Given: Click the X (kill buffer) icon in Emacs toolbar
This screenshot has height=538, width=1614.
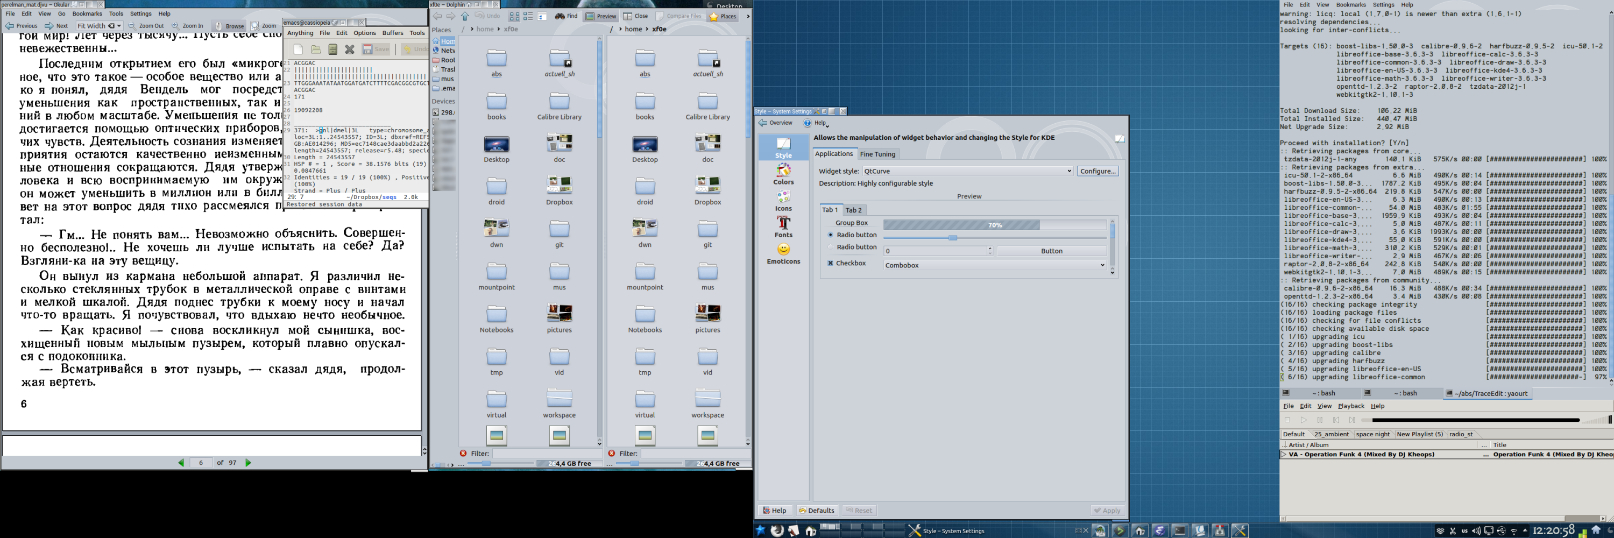Looking at the screenshot, I should (350, 49).
